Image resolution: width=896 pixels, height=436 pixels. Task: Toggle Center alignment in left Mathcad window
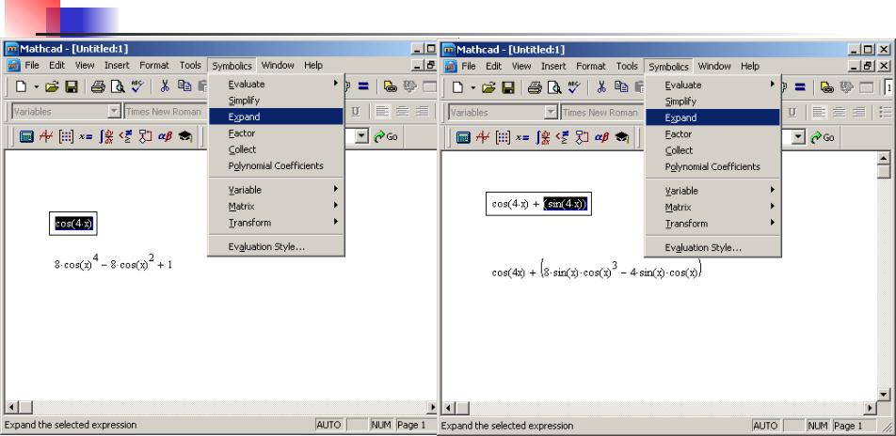point(402,112)
